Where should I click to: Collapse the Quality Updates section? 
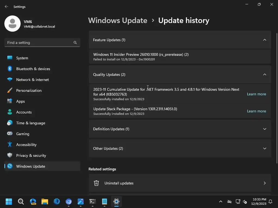tap(265, 74)
